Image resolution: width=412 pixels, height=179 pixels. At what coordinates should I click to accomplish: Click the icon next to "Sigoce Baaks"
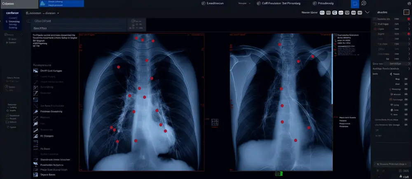point(36,174)
